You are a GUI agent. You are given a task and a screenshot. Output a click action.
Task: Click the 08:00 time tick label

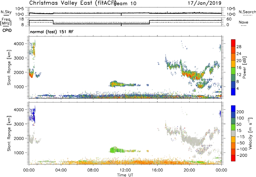point(93,170)
